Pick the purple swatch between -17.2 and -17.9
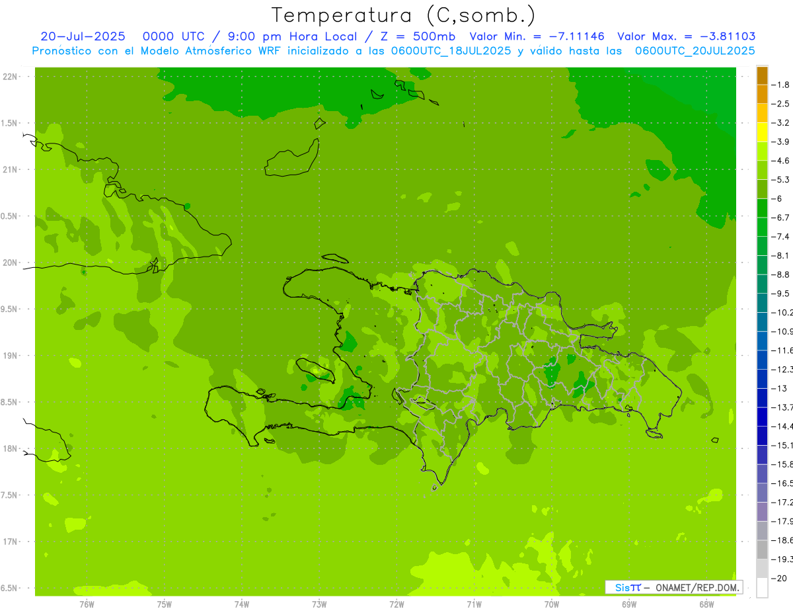The width and height of the screenshot is (793, 613). [x=762, y=512]
